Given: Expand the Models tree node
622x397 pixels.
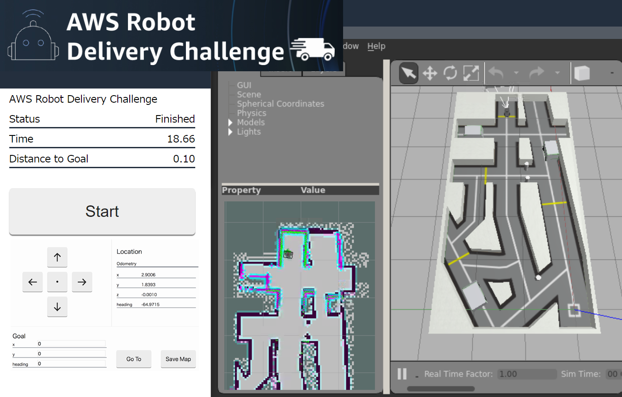Looking at the screenshot, I should click(x=230, y=123).
